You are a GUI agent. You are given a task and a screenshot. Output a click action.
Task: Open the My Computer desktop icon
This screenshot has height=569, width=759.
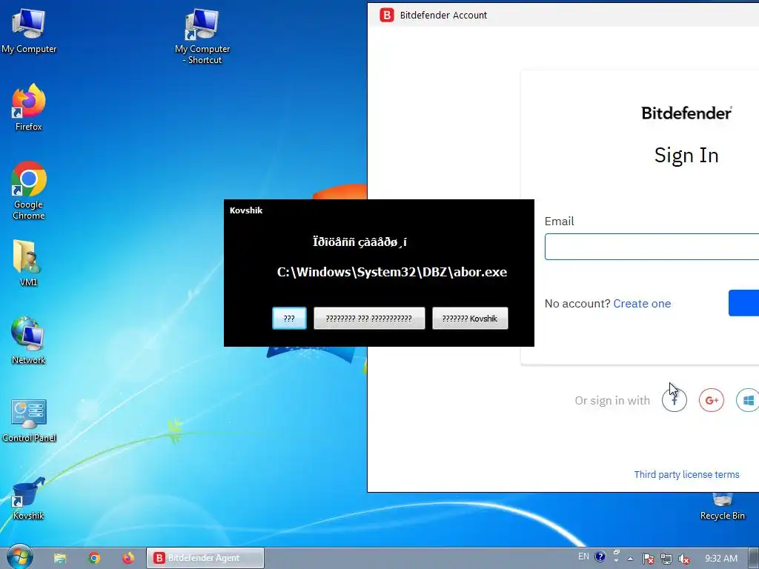[x=29, y=31]
